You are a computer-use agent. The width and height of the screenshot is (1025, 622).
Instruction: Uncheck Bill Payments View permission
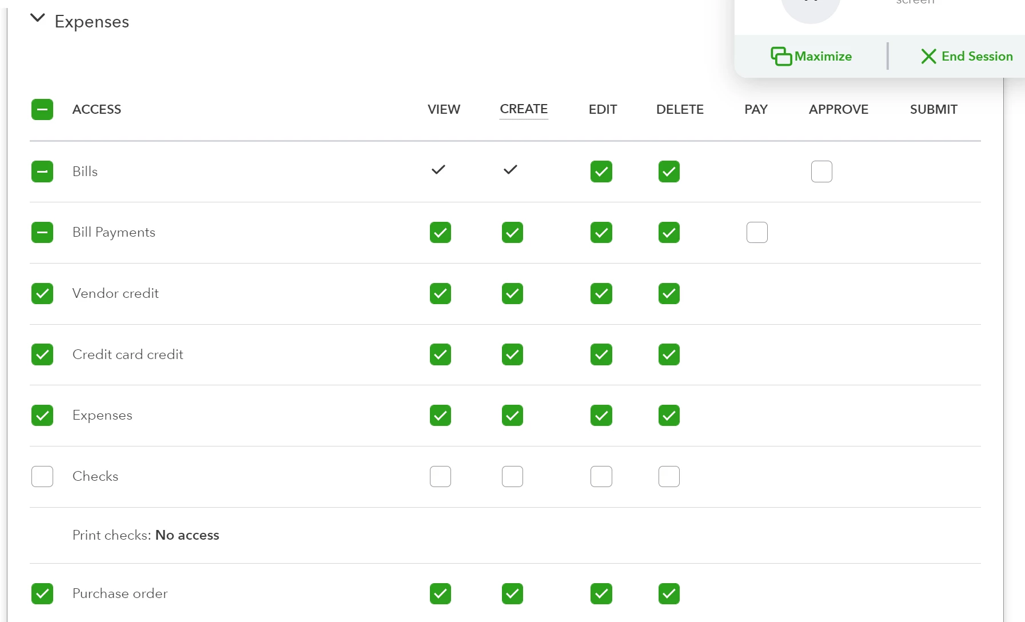click(x=440, y=233)
